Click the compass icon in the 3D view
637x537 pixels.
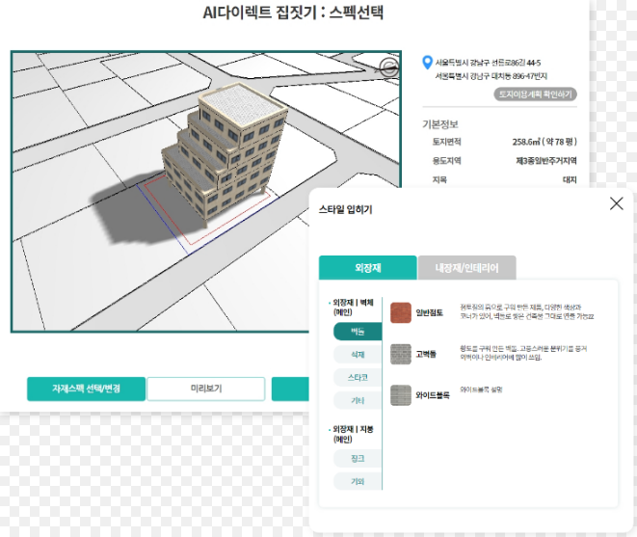click(x=388, y=67)
